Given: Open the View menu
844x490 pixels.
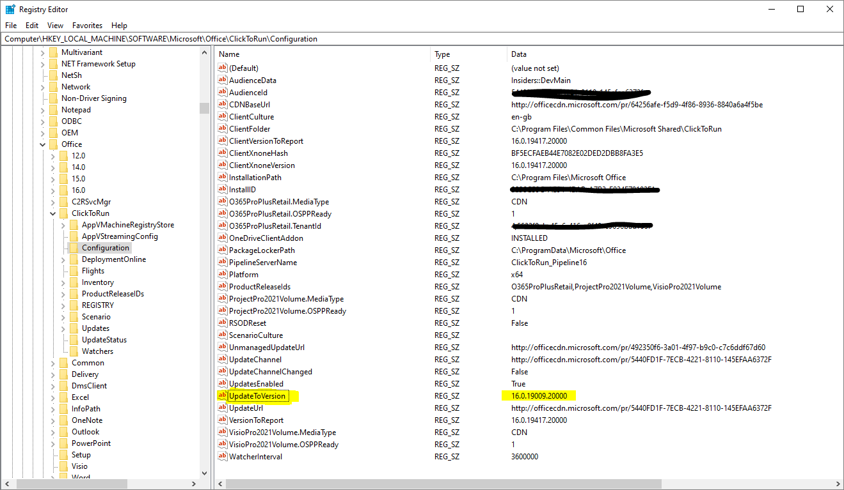Looking at the screenshot, I should pos(55,26).
